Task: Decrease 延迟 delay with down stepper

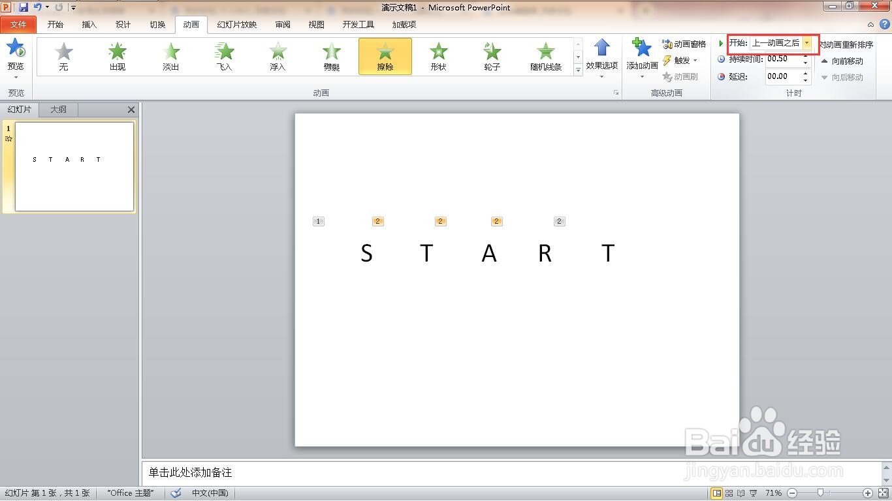Action: coord(806,80)
